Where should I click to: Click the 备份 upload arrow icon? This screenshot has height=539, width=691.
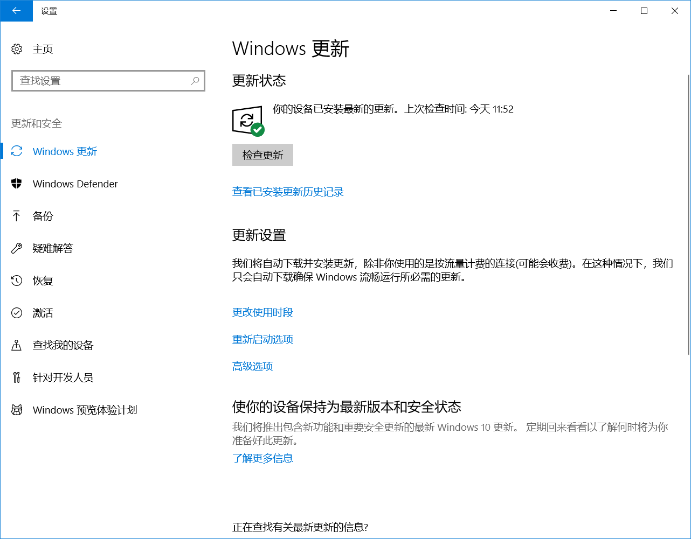pyautogui.click(x=17, y=216)
